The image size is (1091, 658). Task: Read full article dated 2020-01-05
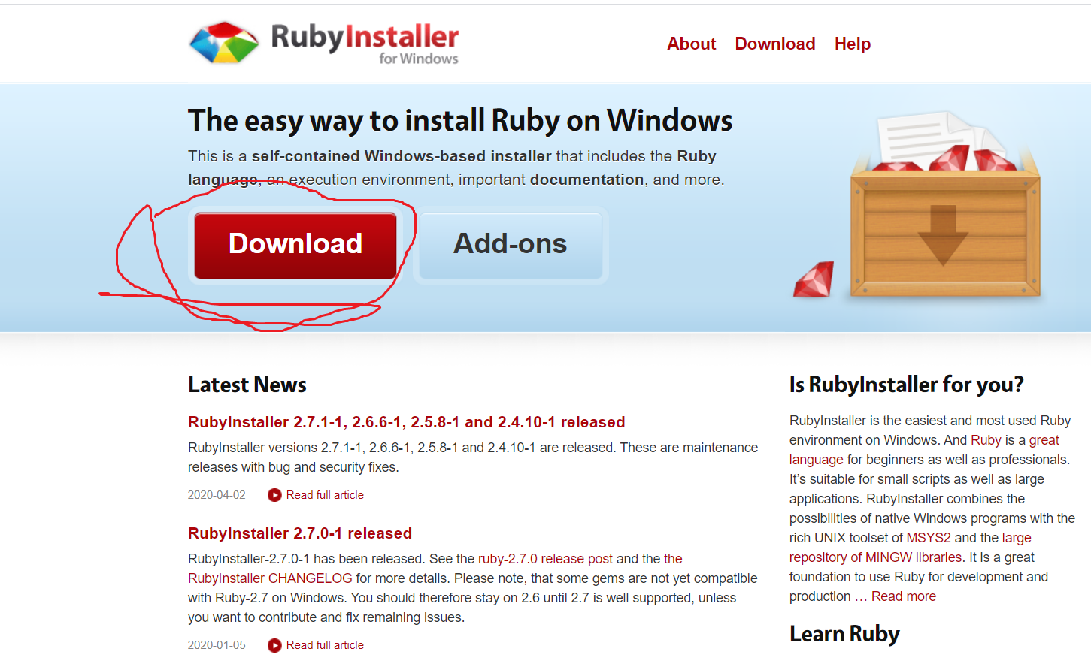tap(325, 645)
